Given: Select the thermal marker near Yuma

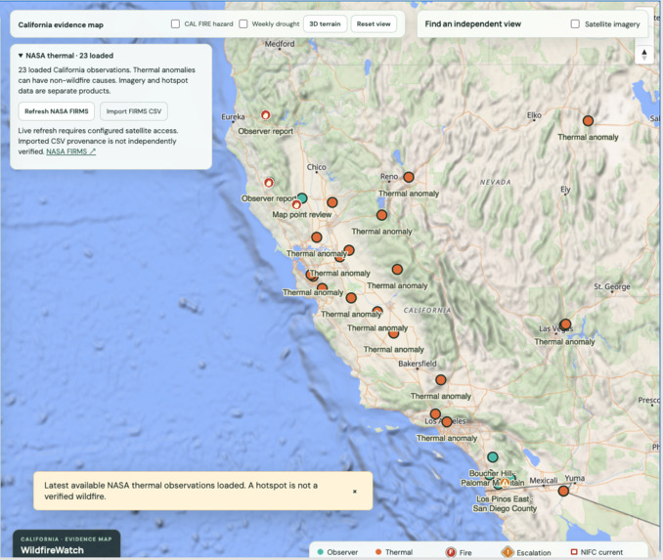Looking at the screenshot, I should tap(563, 491).
